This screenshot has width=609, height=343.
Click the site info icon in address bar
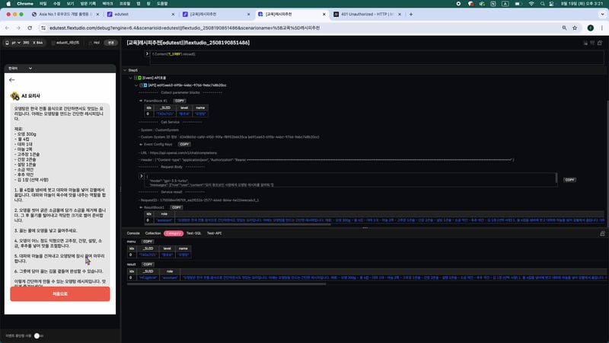[45, 28]
